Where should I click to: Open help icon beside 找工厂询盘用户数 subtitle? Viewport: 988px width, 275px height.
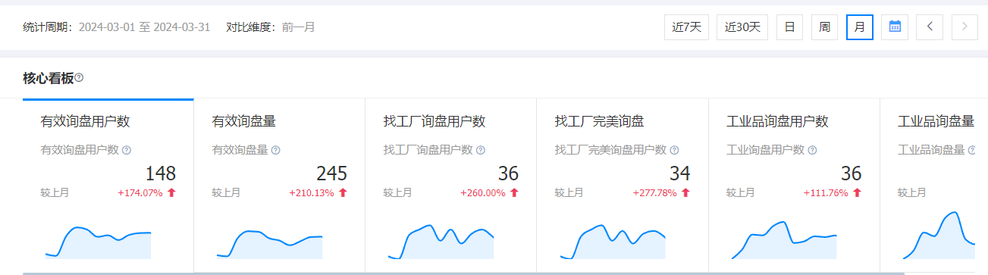tap(481, 150)
